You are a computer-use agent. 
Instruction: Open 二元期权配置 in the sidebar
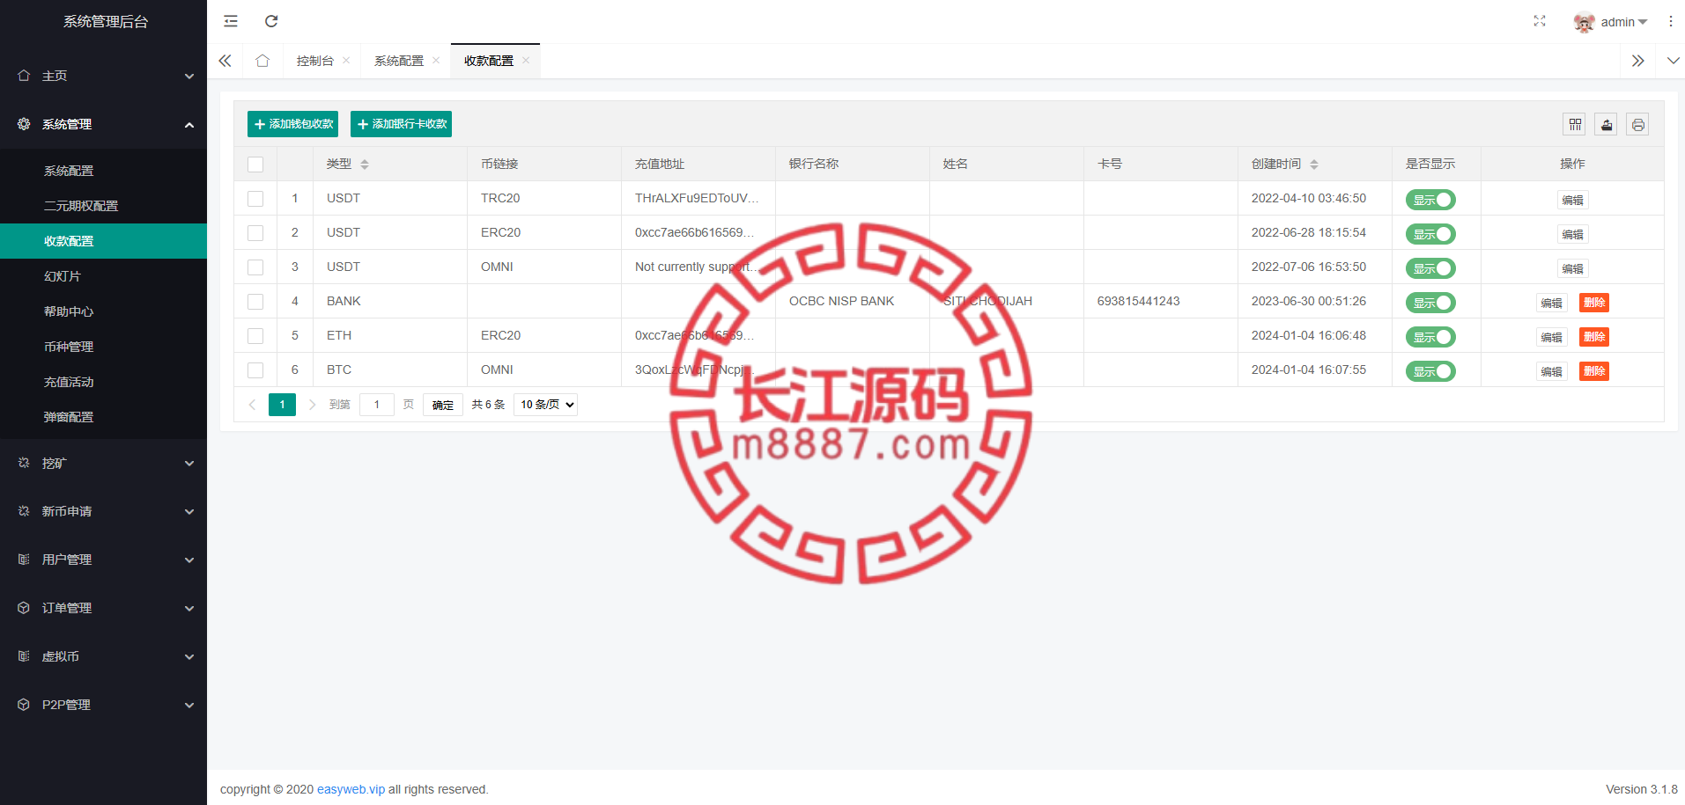click(x=103, y=206)
